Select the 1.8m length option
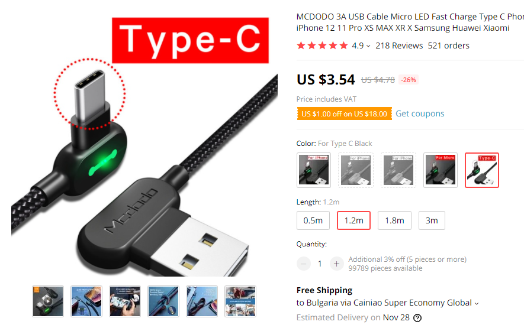524x328 pixels. pyautogui.click(x=394, y=220)
